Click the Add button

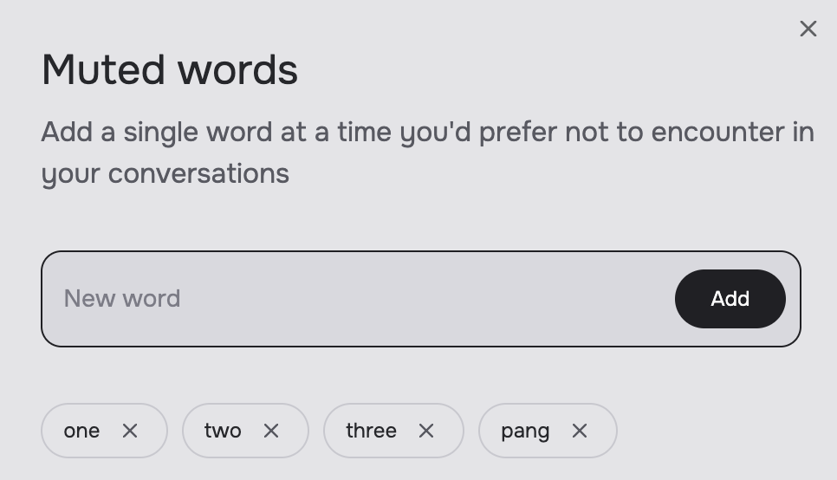(x=730, y=299)
